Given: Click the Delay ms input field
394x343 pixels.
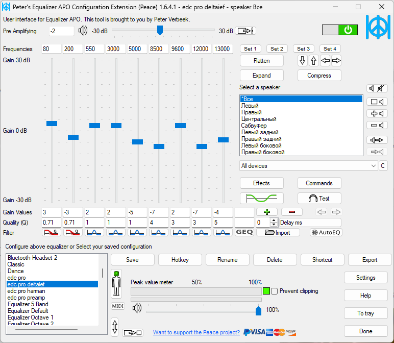Looking at the screenshot, I should (x=310, y=223).
